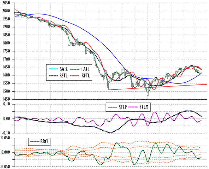209x169 pixels.
Task: Click the magenta FTLM legend line sample
Action: pos(133,107)
